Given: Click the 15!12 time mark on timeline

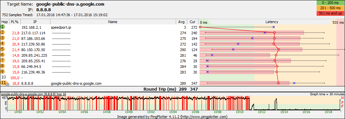Looking at the screenshot, I should pos(262,112).
